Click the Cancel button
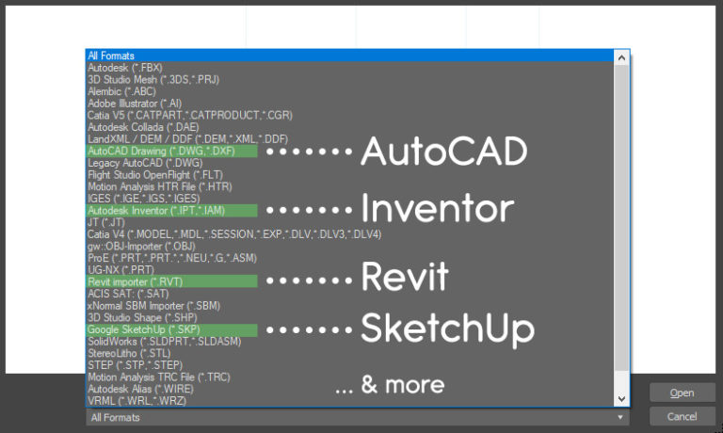Image resolution: width=723 pixels, height=433 pixels. (x=682, y=416)
